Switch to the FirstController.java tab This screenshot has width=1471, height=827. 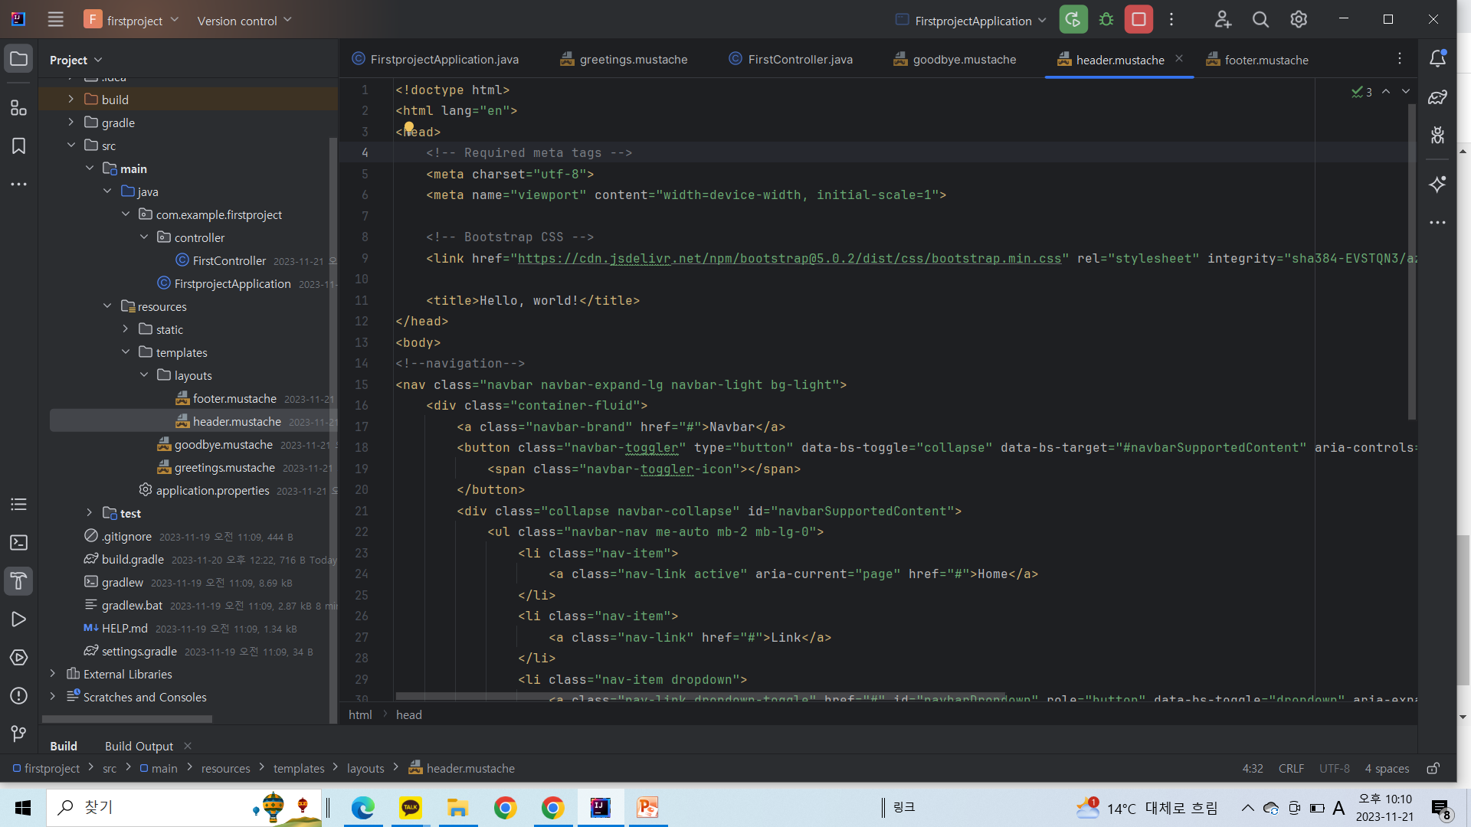[799, 60]
